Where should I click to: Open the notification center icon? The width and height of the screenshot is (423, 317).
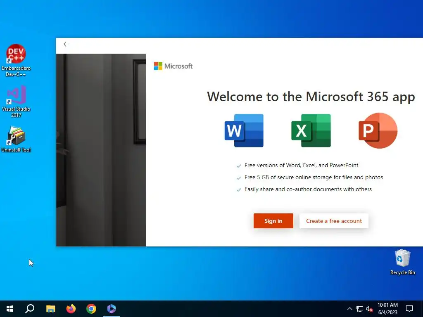[409, 309]
